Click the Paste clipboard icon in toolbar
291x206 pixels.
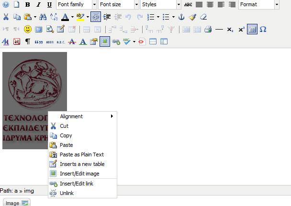tap(28, 17)
